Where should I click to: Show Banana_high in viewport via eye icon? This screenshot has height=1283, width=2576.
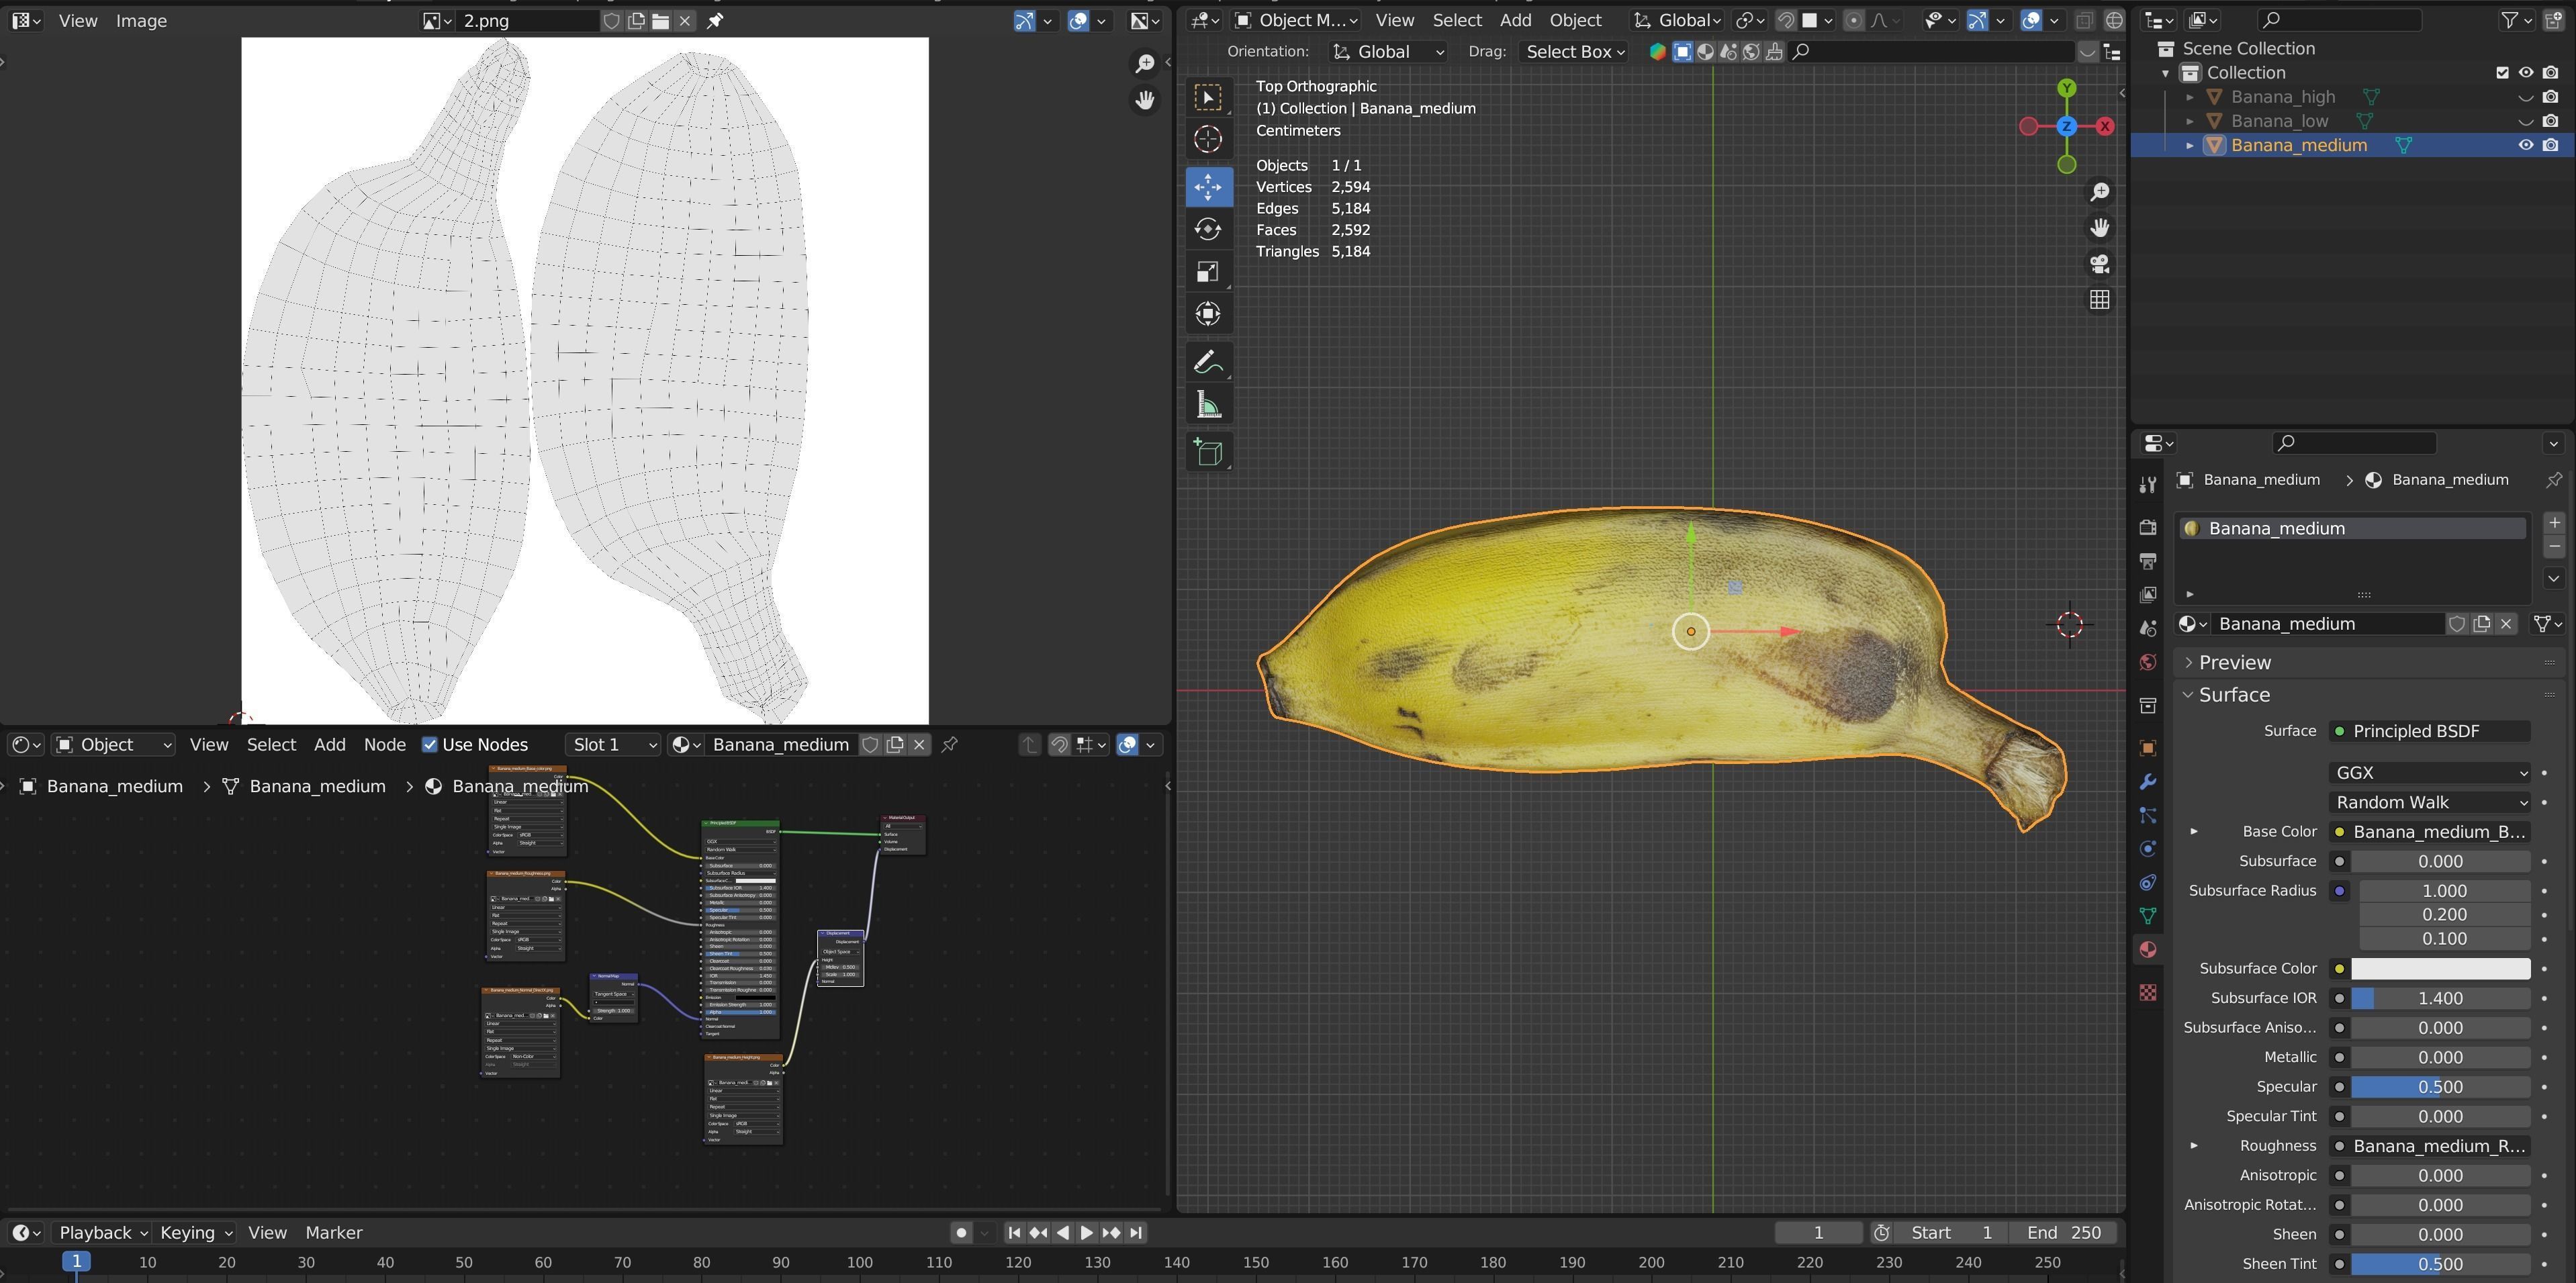coord(2525,97)
